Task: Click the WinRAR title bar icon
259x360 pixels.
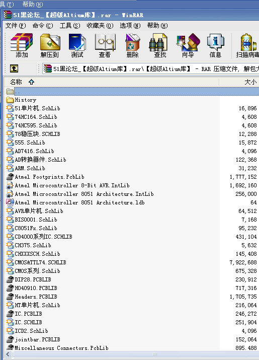Action: (8, 15)
